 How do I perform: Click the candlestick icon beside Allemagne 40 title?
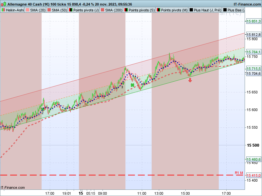4,4
